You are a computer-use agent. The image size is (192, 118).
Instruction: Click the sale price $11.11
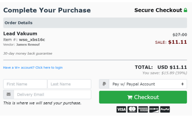[x=178, y=42]
